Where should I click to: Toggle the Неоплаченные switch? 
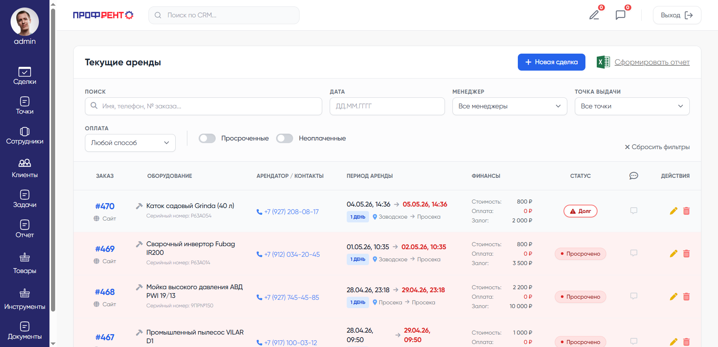pos(284,138)
